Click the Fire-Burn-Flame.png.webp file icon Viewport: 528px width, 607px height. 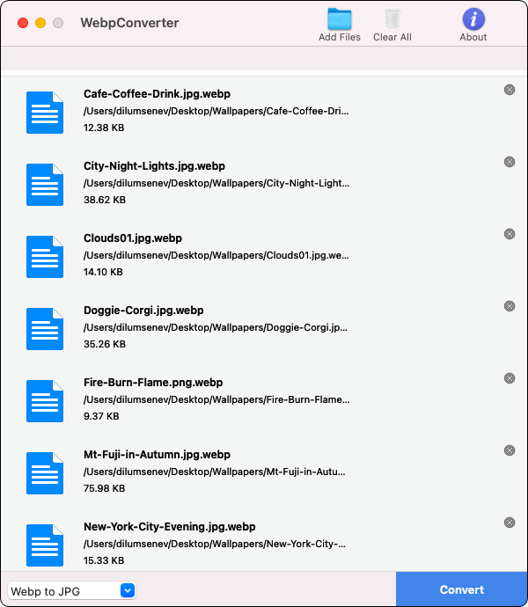[x=45, y=400]
